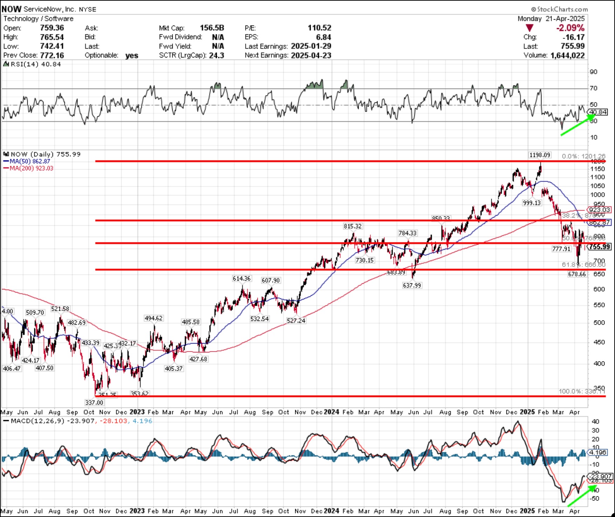Click the 815.32 price high label
615x517 pixels.
coord(352,226)
